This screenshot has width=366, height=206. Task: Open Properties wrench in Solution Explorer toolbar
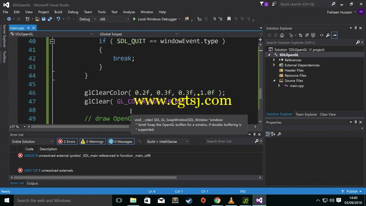point(328,35)
